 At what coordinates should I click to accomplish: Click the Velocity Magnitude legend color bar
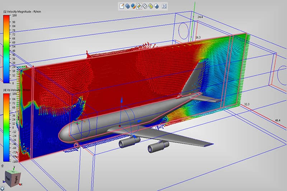(6, 49)
